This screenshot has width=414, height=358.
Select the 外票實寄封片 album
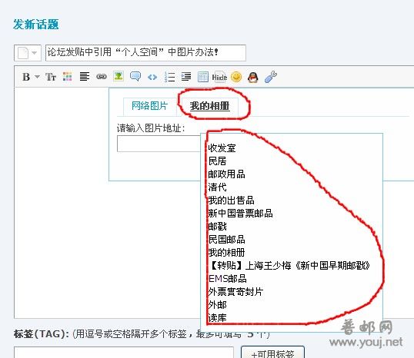click(x=235, y=292)
